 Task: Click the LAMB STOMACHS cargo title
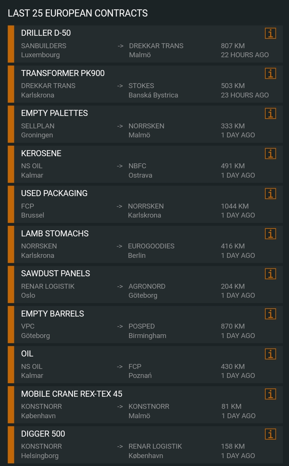pyautogui.click(x=55, y=233)
